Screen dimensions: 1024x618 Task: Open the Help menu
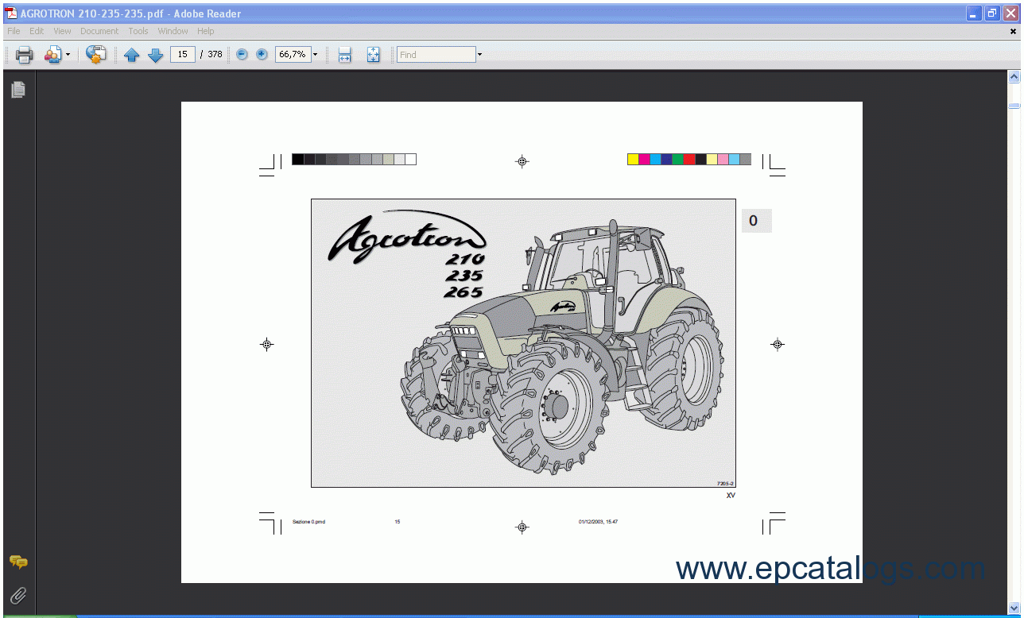206,31
